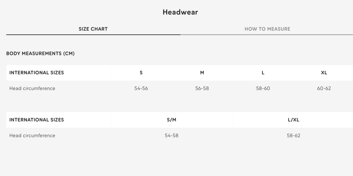
Task: Select the M size column header
Action: (202, 73)
